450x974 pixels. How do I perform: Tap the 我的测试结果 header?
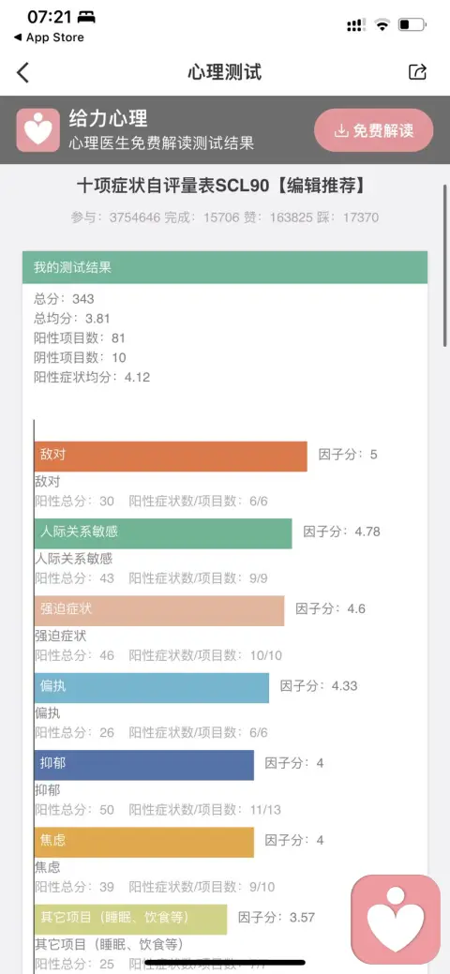tap(225, 268)
